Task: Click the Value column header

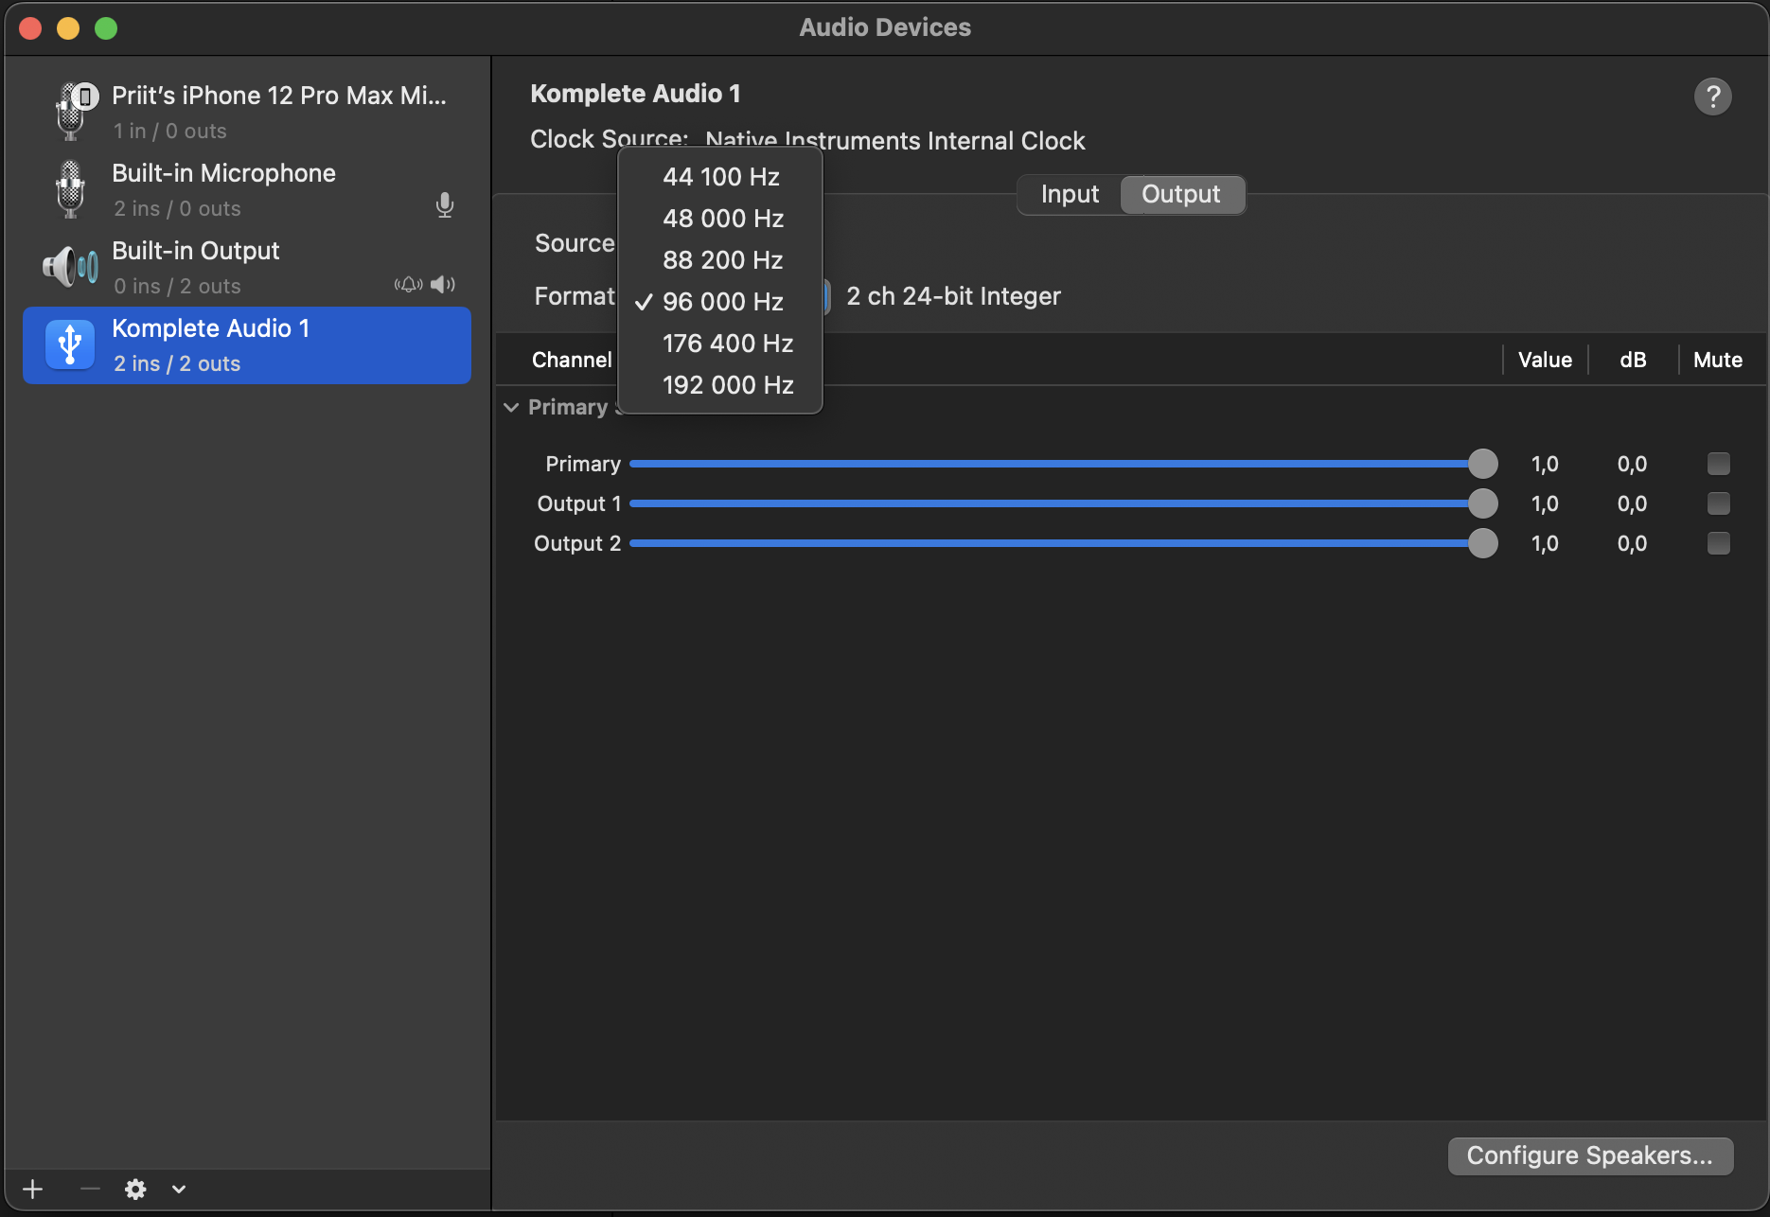Action: [1545, 360]
